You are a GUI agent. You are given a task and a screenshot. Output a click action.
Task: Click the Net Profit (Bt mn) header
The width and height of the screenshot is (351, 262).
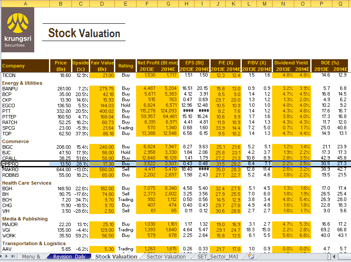[158, 63]
